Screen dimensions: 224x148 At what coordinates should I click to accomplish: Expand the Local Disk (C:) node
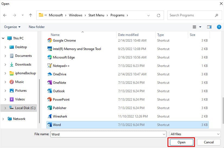5,108
